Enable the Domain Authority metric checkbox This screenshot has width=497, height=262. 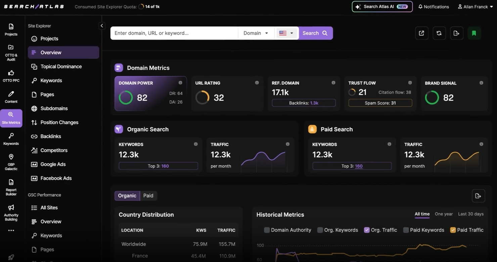[x=267, y=230]
